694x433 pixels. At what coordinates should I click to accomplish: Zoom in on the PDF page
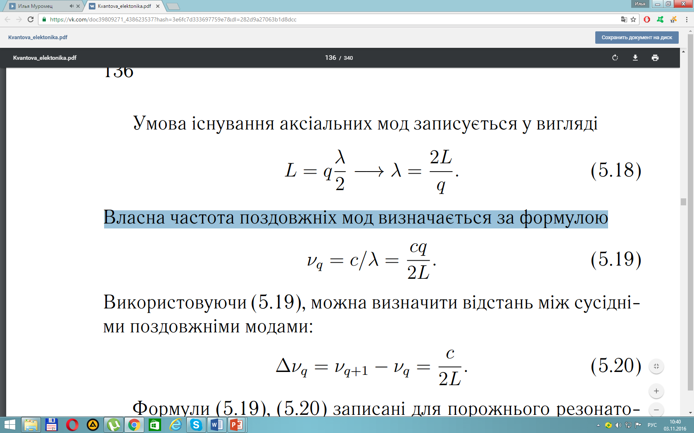point(656,391)
